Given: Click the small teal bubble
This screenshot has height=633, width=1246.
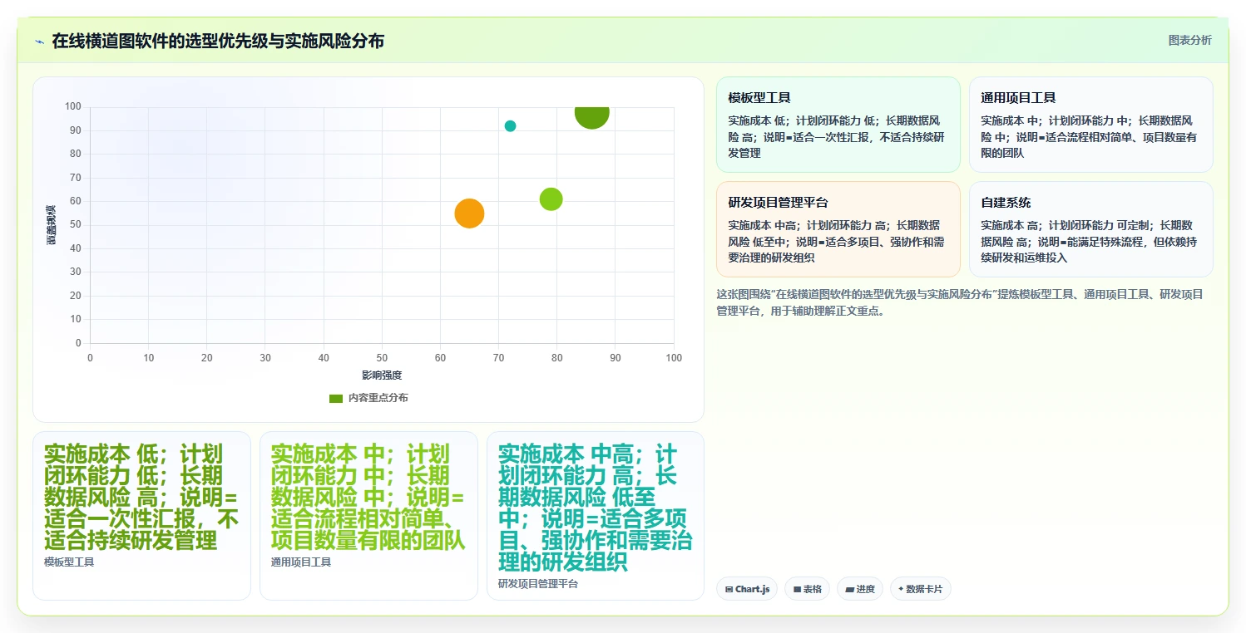Looking at the screenshot, I should pyautogui.click(x=510, y=126).
